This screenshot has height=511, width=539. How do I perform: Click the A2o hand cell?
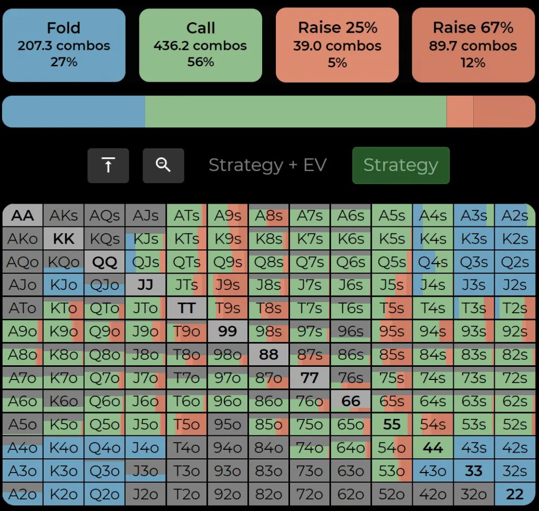(23, 494)
